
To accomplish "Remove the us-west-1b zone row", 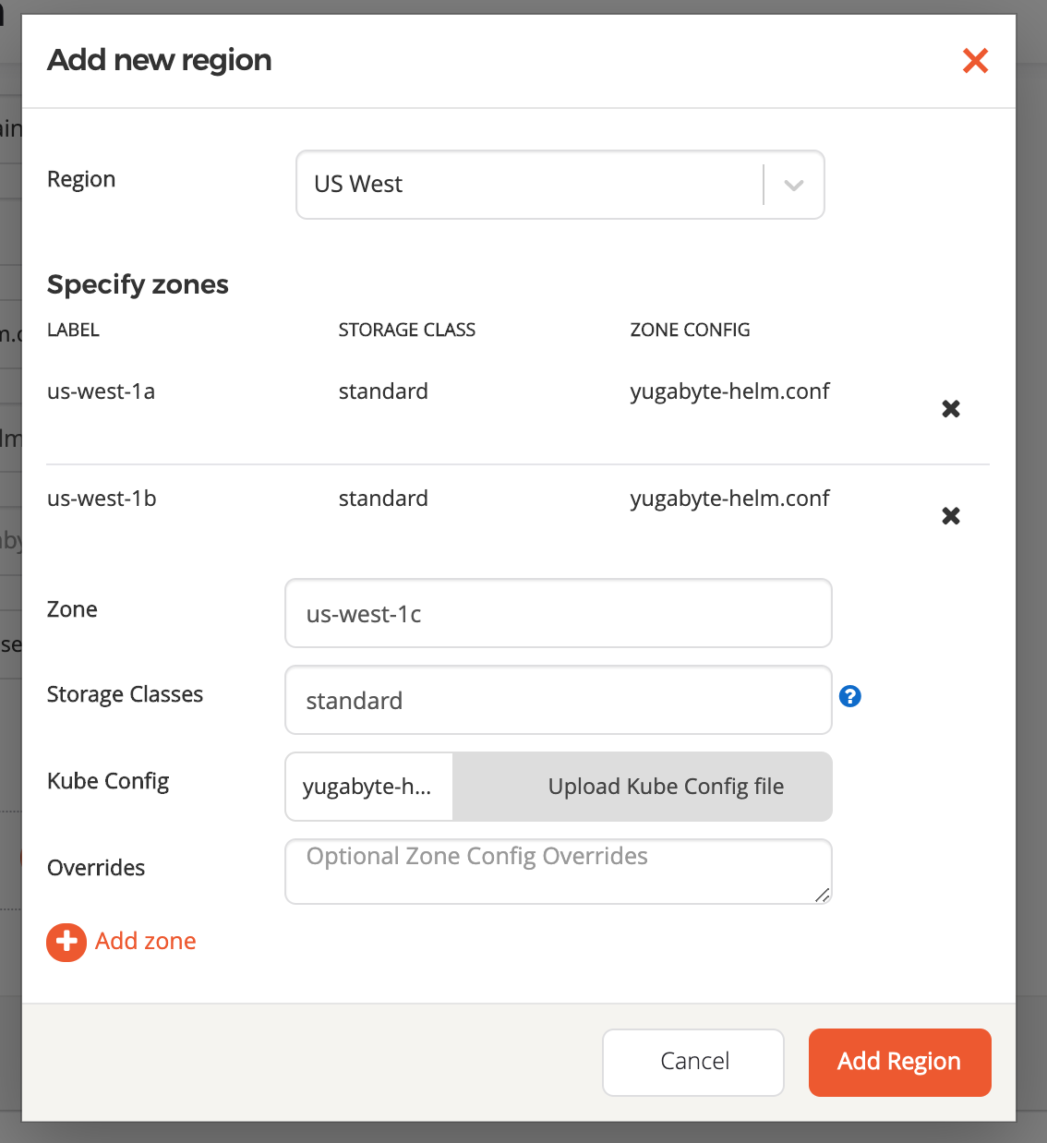I will pos(951,516).
